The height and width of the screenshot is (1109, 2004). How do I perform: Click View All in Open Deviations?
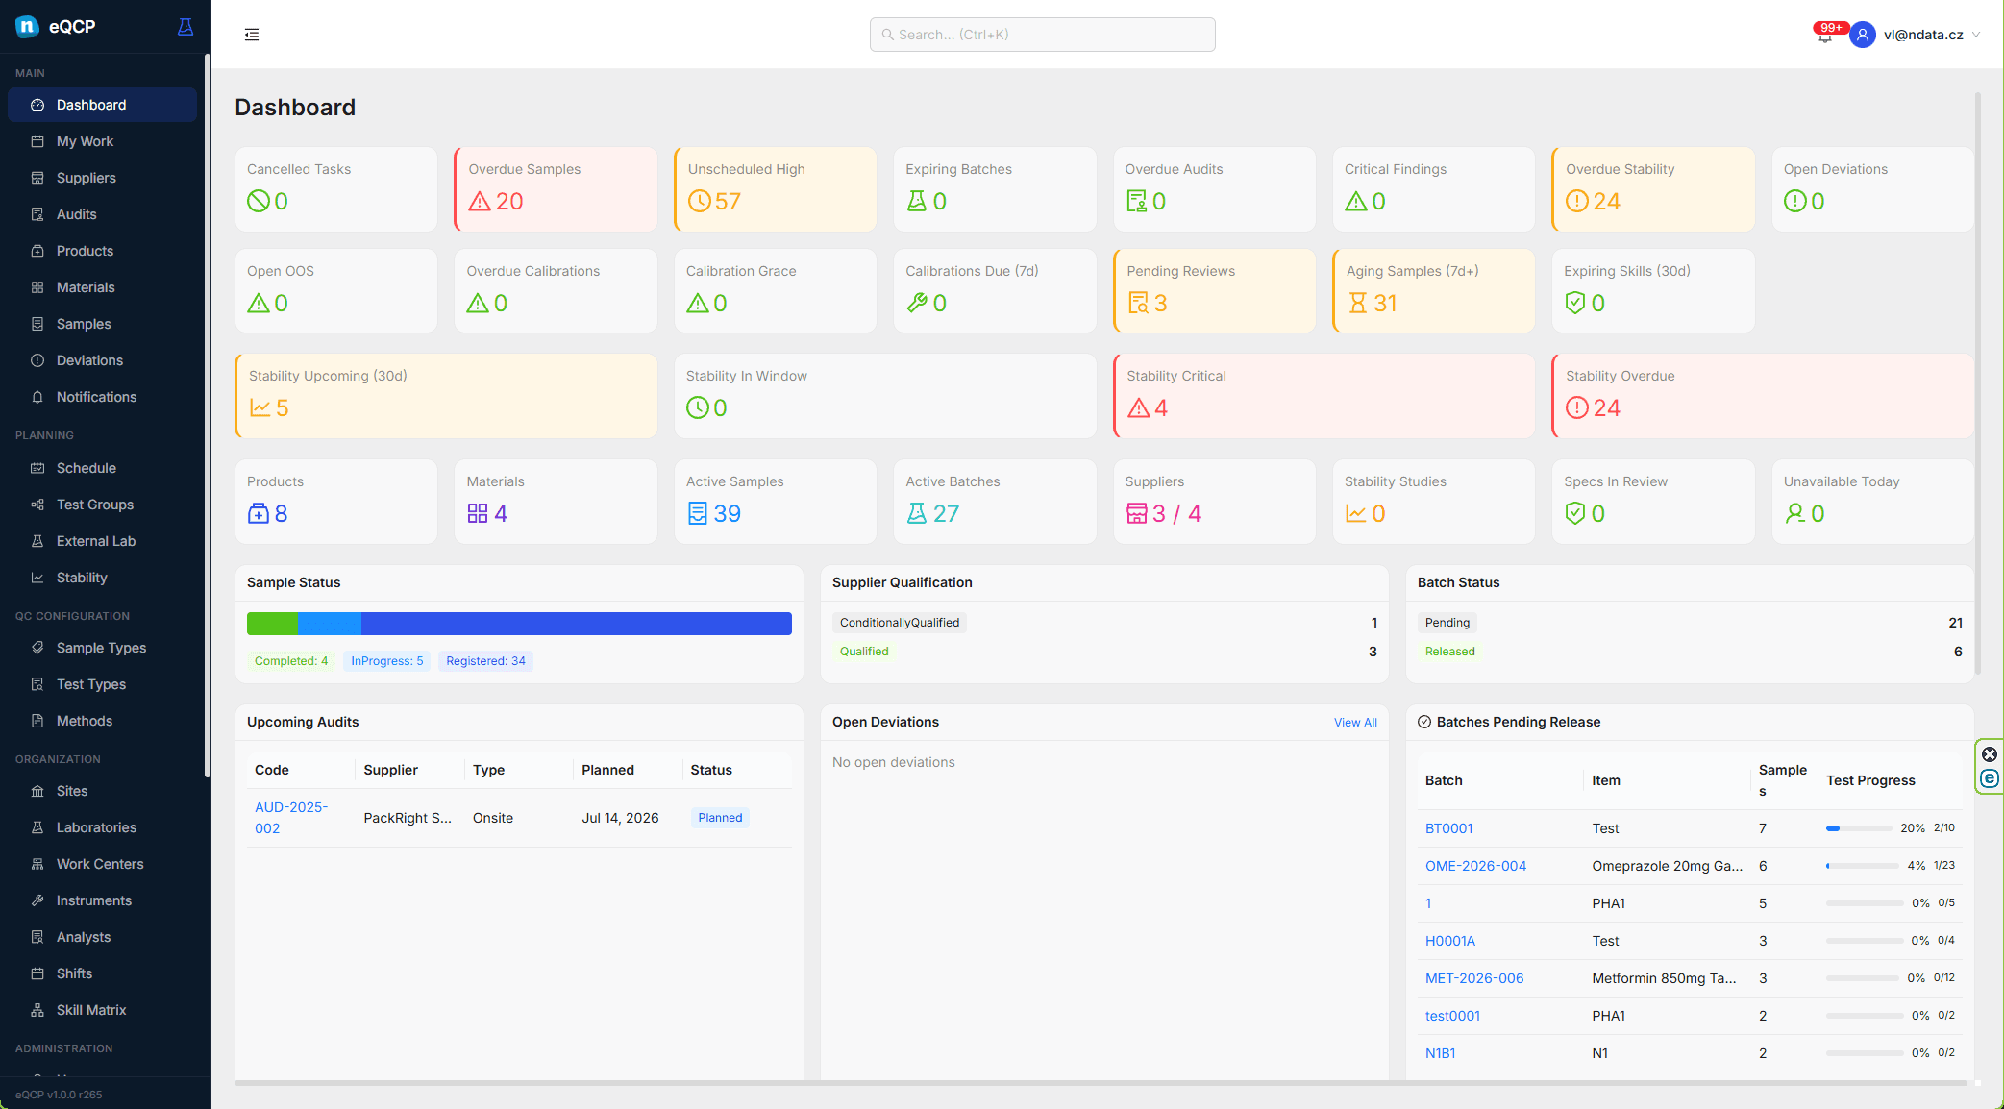[1355, 723]
